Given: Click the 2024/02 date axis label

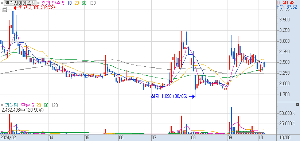Looking at the screenshot, I should coord(8,137).
